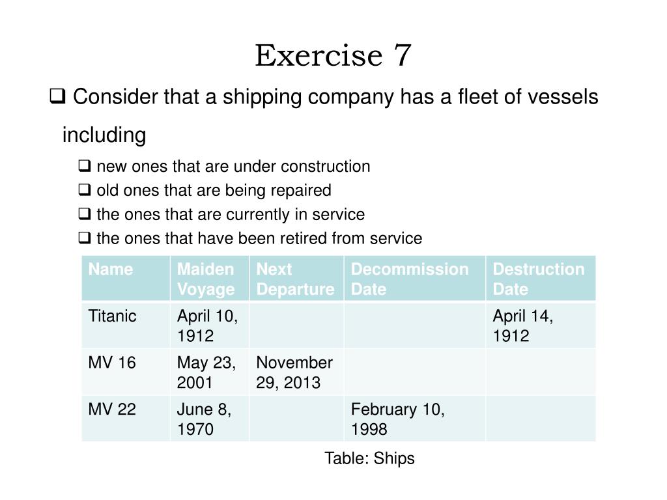This screenshot has height=500, width=667.
Task: Click the 'April 10, 1912' maiden voyage cell
Action: [x=210, y=326]
